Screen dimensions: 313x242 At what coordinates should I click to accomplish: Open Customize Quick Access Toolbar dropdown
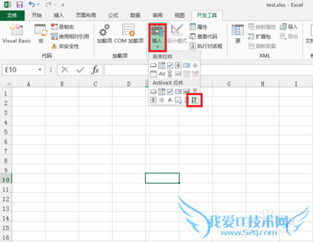63,5
